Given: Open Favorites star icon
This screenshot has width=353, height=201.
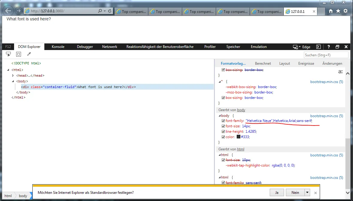Looking at the screenshot, I should (338, 11).
